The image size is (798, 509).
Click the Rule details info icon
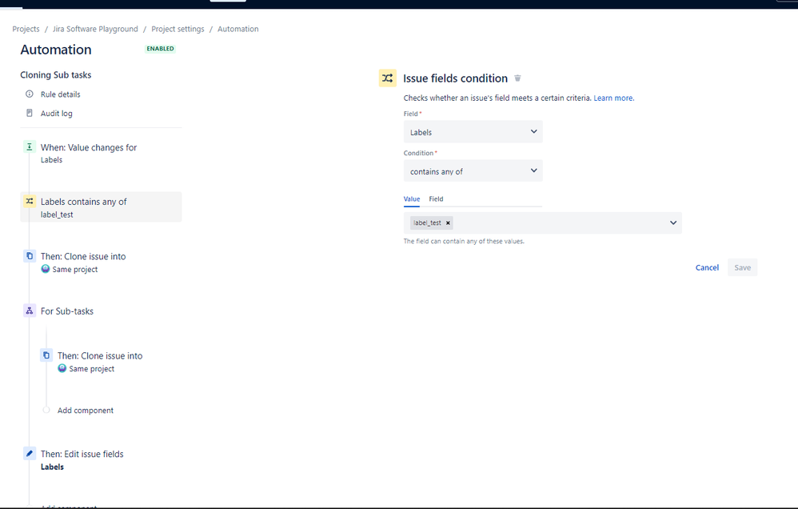[30, 94]
